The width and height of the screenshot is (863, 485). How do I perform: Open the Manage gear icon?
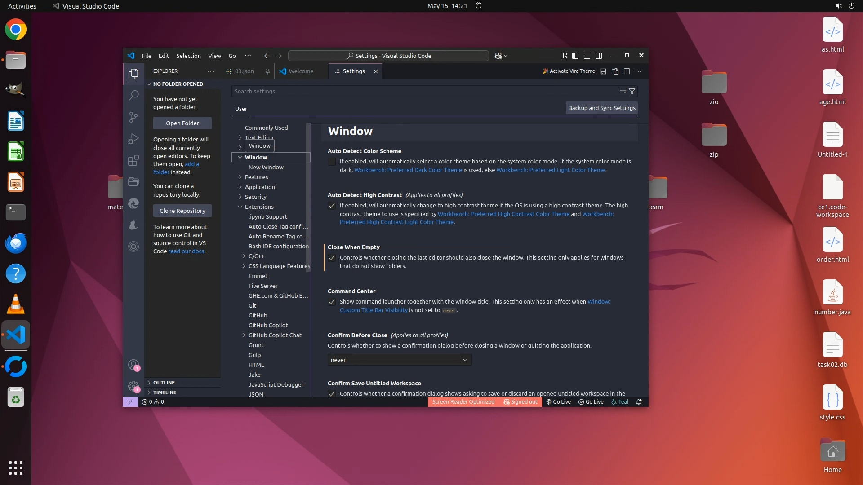coord(133,386)
